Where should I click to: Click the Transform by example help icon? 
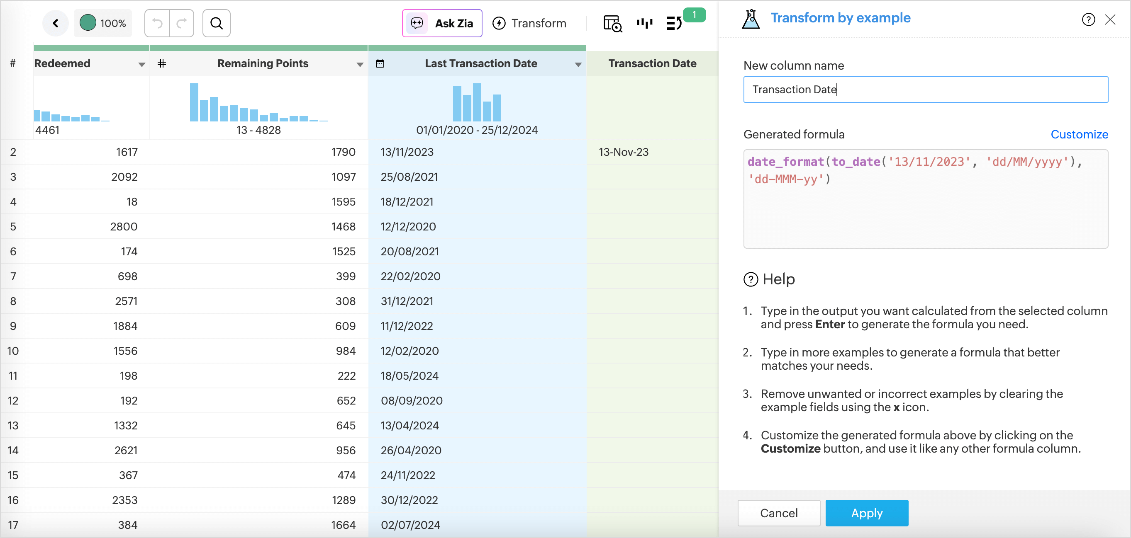[1088, 19]
